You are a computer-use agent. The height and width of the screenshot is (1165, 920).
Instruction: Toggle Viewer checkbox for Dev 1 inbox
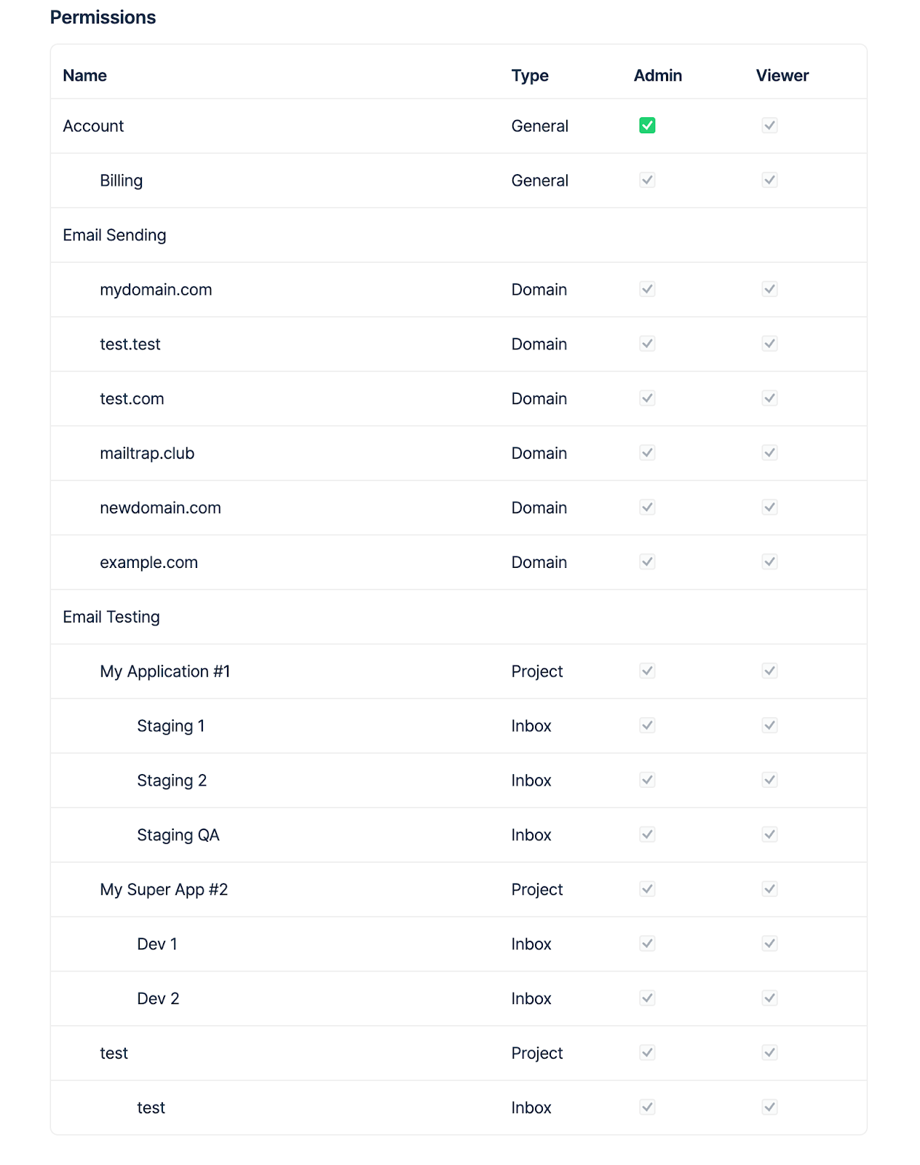(x=769, y=944)
